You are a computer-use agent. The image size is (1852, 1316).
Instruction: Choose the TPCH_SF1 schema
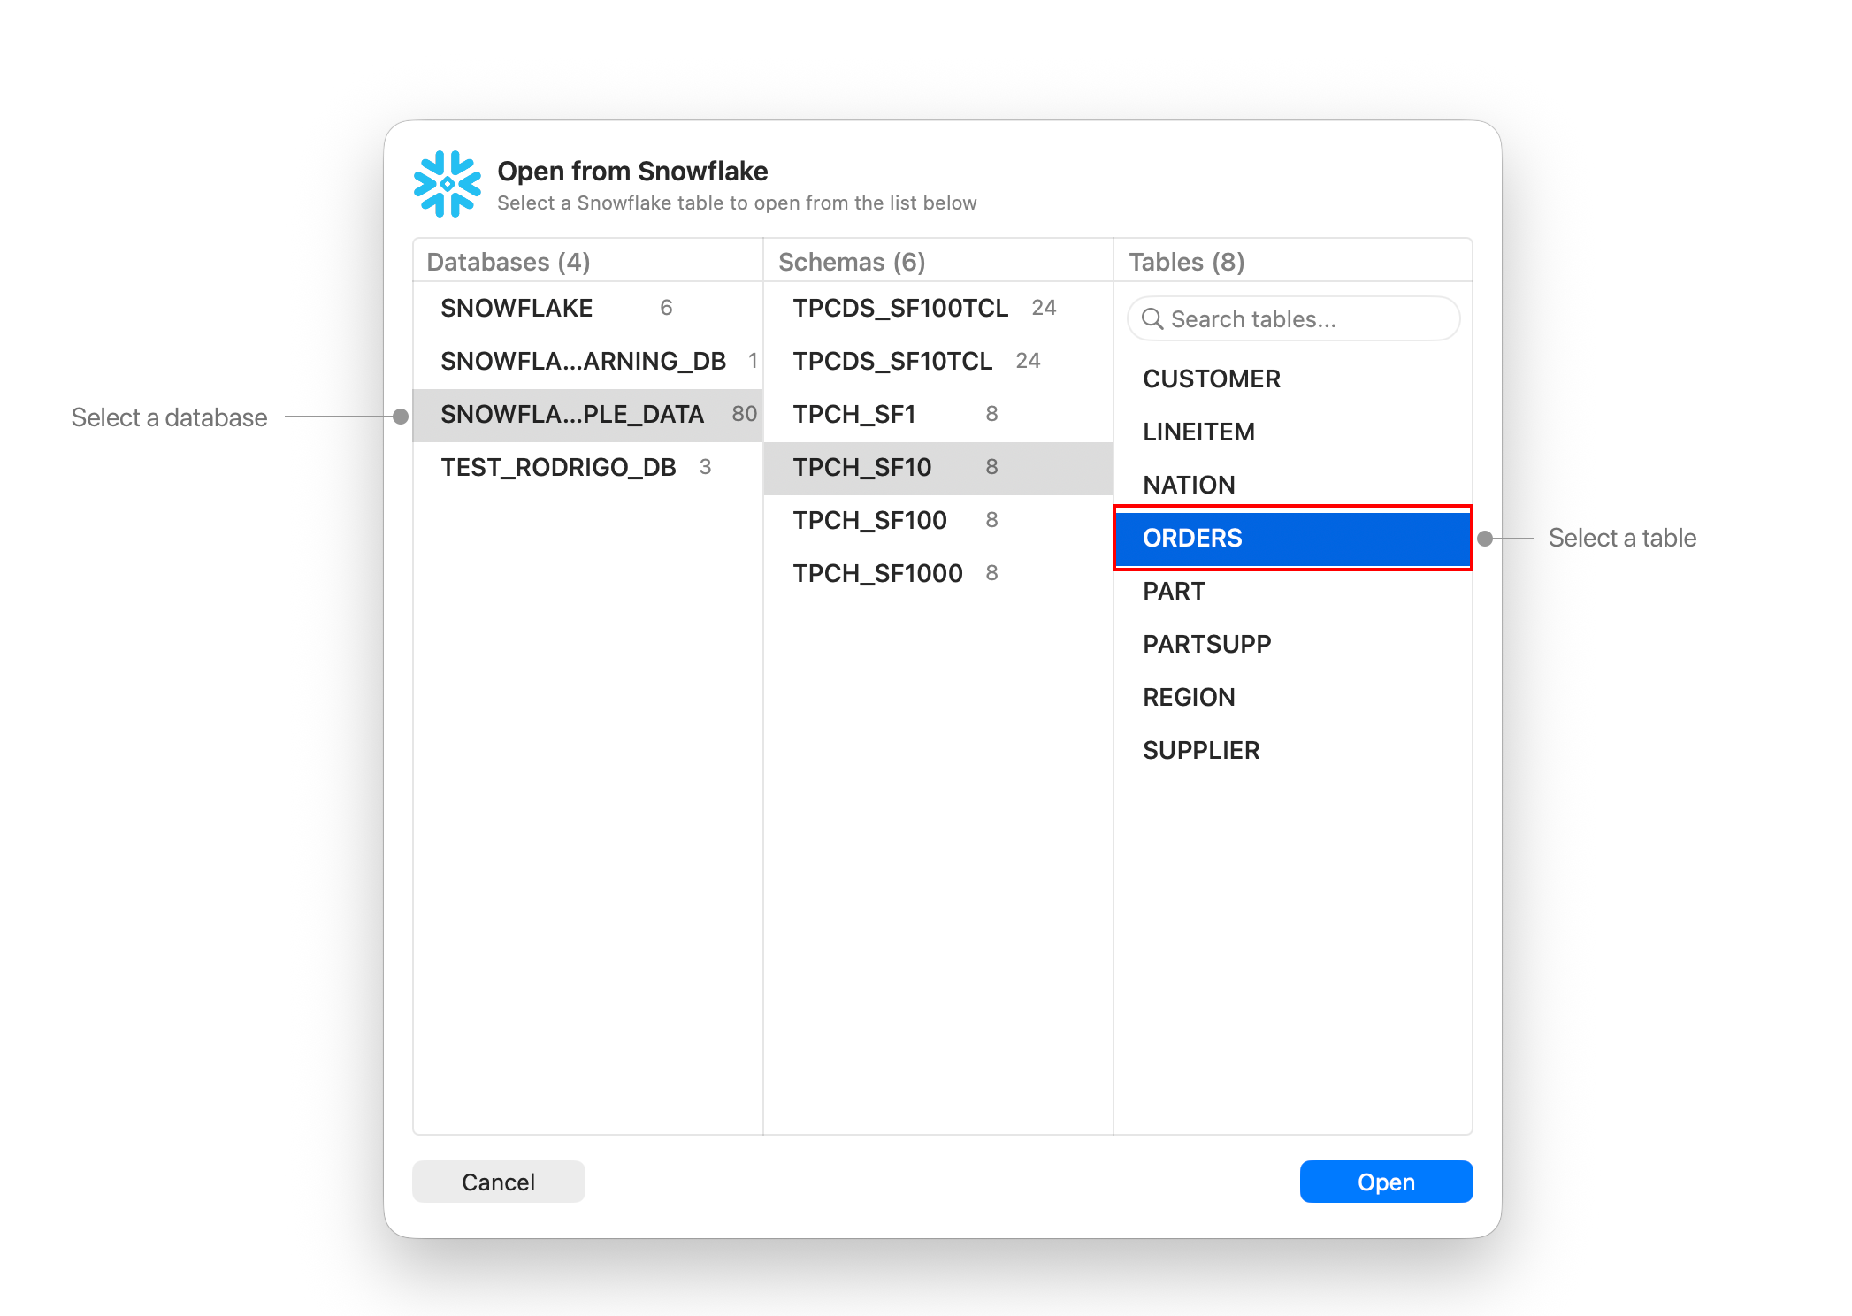point(937,414)
